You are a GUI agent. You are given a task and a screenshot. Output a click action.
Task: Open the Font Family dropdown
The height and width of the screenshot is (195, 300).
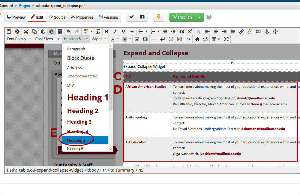point(19,39)
